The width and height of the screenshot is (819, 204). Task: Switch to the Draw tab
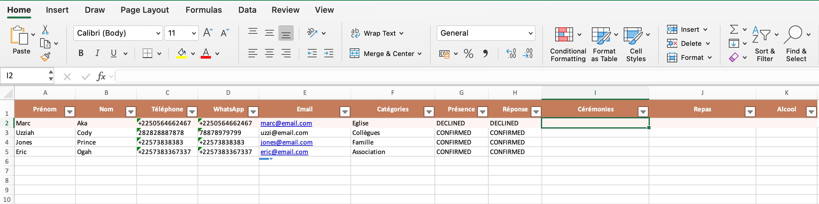[95, 10]
